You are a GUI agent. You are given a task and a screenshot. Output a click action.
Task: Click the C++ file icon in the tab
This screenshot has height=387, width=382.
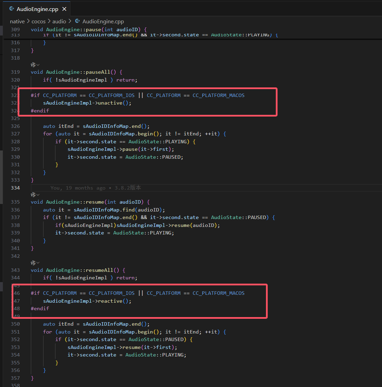coord(12,9)
